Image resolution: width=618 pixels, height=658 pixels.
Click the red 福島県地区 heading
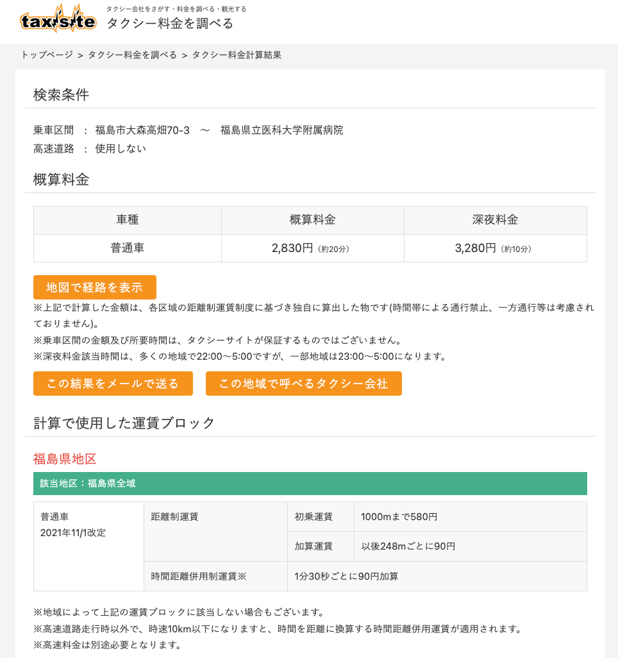[x=65, y=459]
